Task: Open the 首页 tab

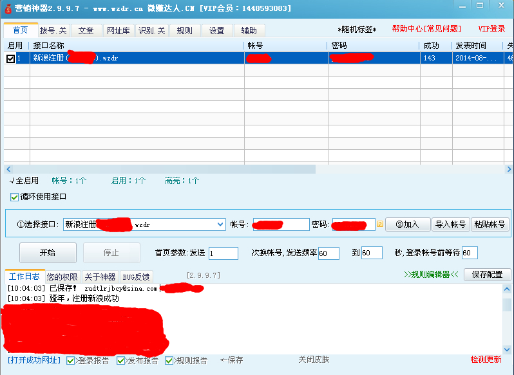Action: click(x=21, y=30)
